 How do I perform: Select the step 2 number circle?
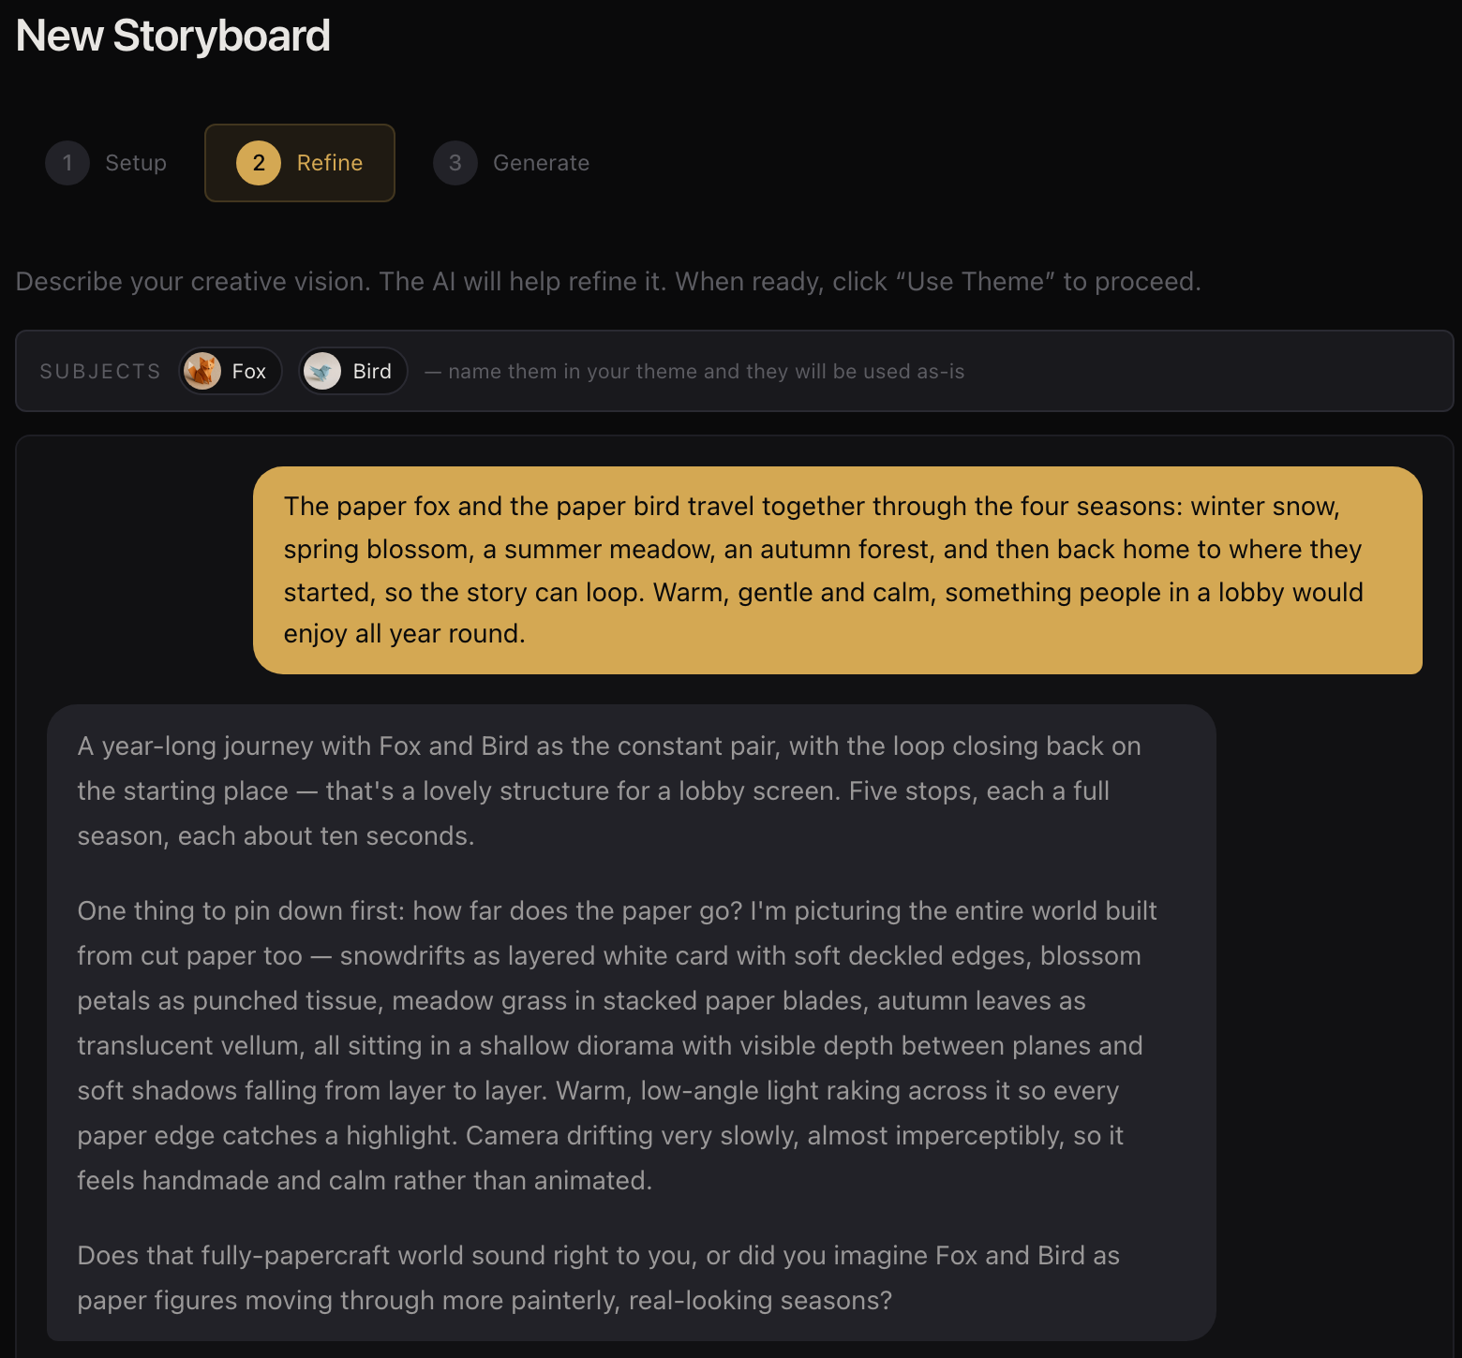pos(259,163)
